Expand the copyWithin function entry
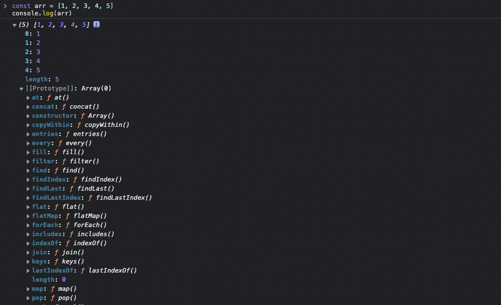501x305 pixels. point(28,125)
